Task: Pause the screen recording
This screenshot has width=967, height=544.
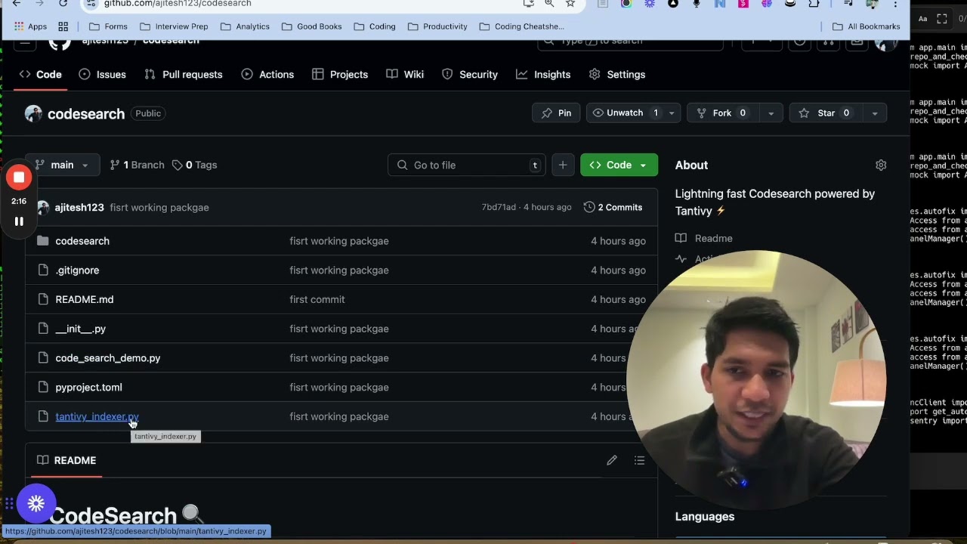Action: 19,221
